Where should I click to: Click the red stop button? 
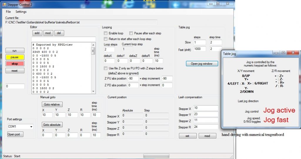pos(15,64)
